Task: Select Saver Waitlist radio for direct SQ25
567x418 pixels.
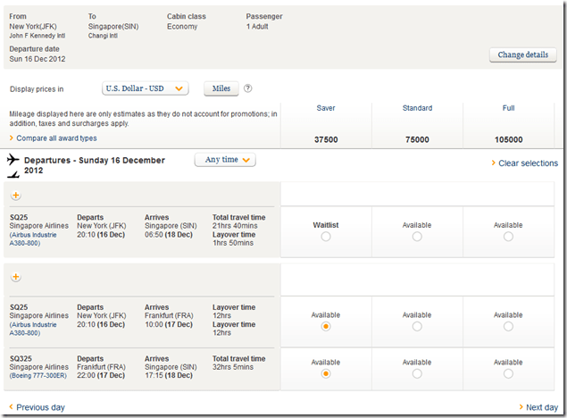Action: pyautogui.click(x=325, y=237)
